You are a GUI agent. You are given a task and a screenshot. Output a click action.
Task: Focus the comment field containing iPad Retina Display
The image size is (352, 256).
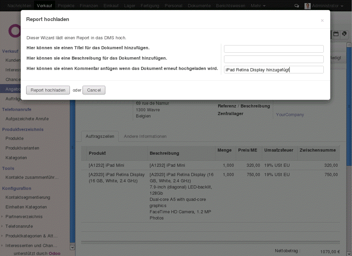click(x=274, y=70)
